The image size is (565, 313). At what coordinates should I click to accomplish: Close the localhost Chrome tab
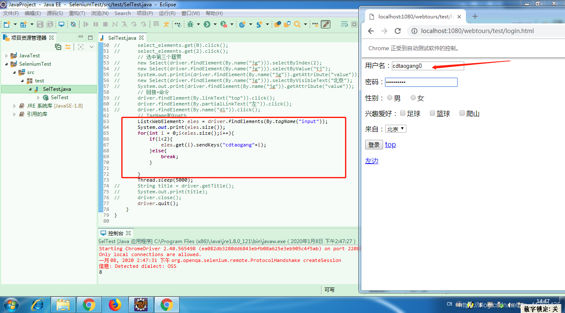click(x=459, y=17)
